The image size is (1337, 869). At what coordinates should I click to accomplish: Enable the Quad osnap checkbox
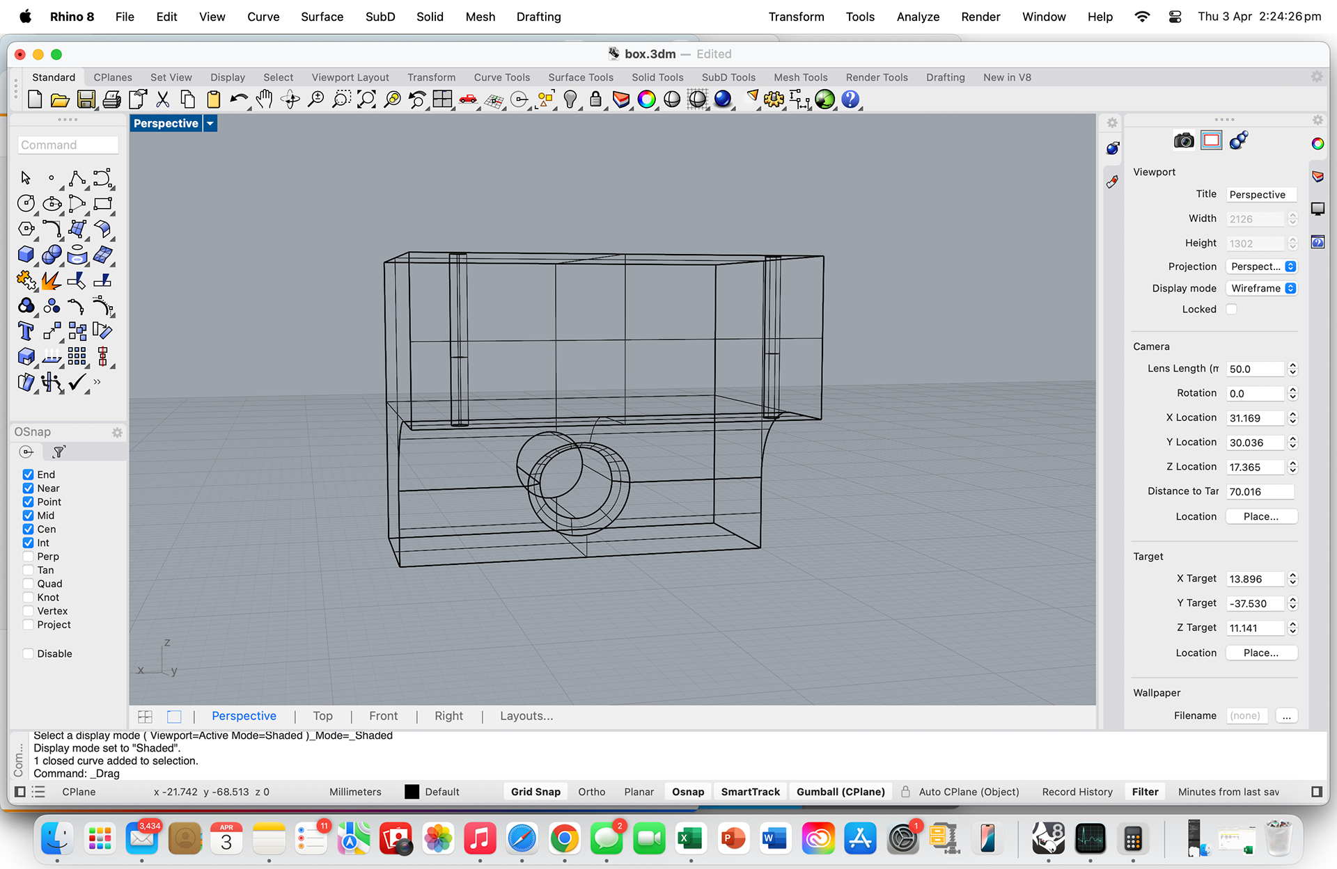[28, 584]
